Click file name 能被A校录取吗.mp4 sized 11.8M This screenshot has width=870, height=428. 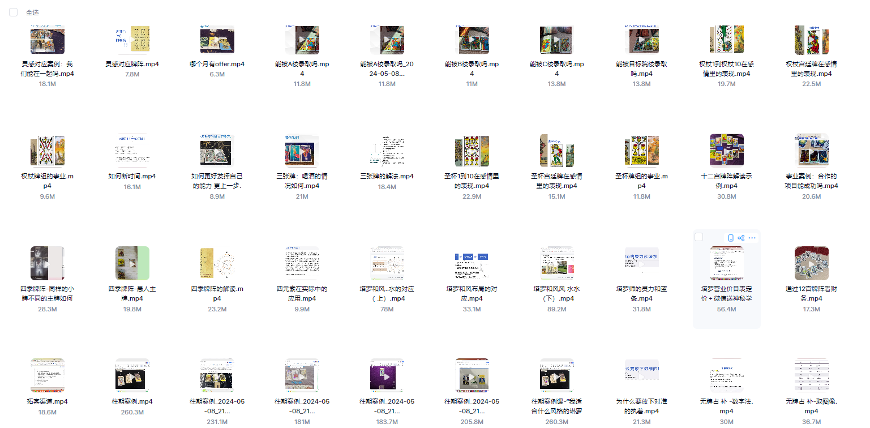pyautogui.click(x=302, y=69)
